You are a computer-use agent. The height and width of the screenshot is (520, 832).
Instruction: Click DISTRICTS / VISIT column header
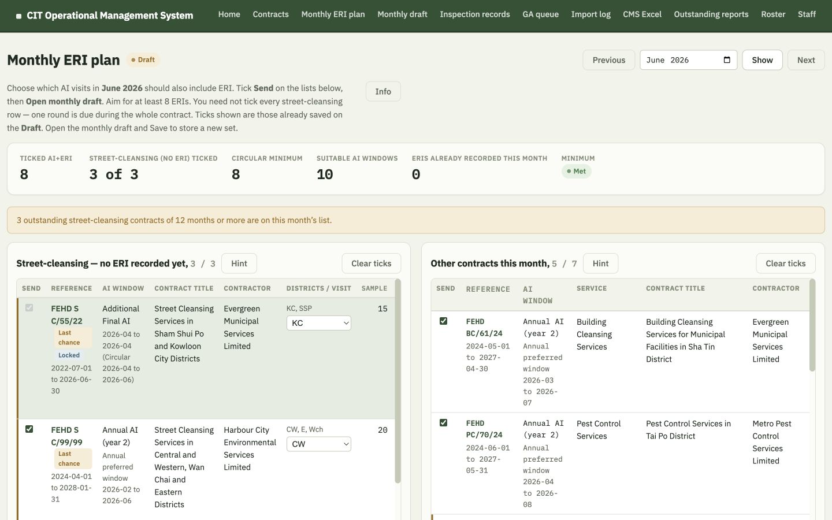click(319, 288)
